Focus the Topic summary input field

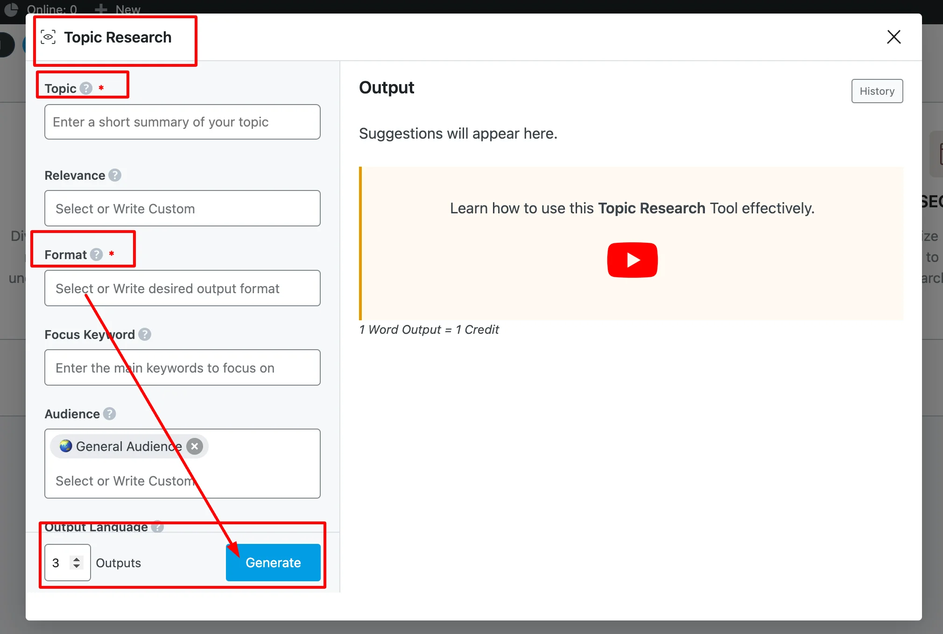pos(182,122)
